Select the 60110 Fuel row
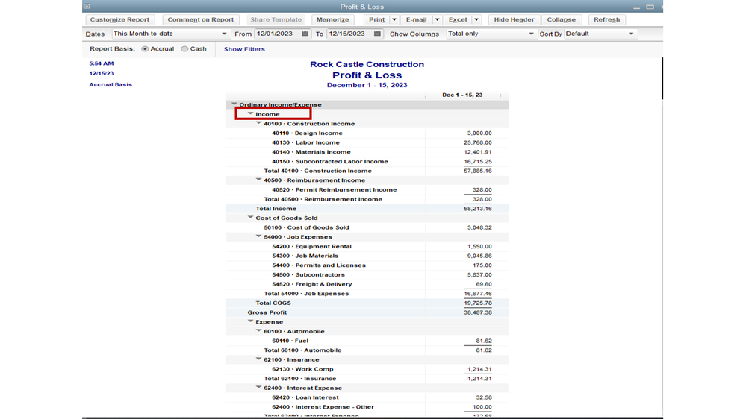 click(x=367, y=341)
